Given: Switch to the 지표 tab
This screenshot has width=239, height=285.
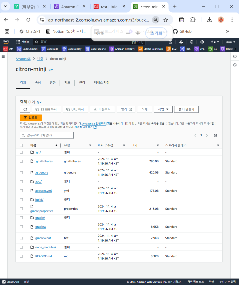Looking at the screenshot, I should [x=67, y=83].
